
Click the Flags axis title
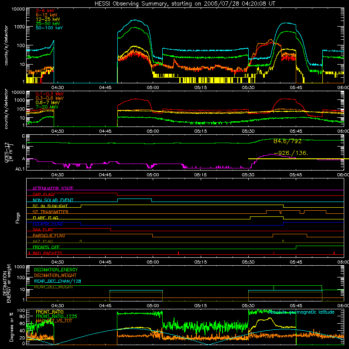pyautogui.click(x=17, y=218)
